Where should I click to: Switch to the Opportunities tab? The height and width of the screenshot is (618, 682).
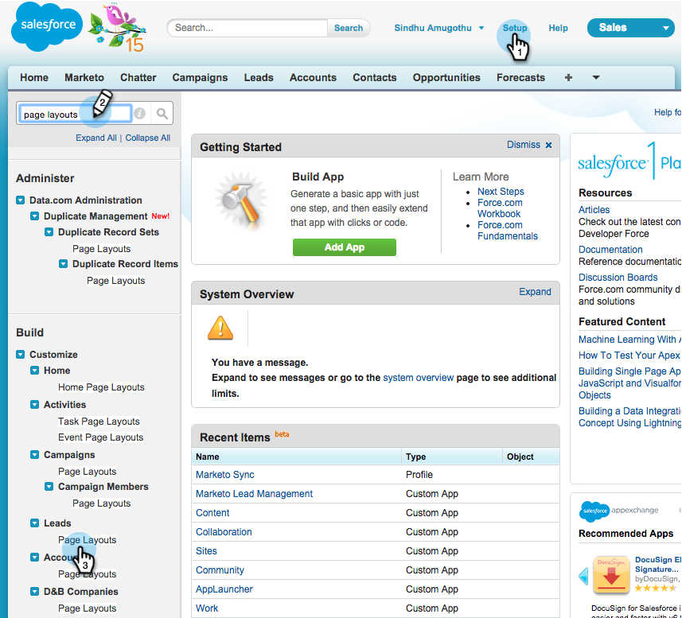tap(446, 77)
